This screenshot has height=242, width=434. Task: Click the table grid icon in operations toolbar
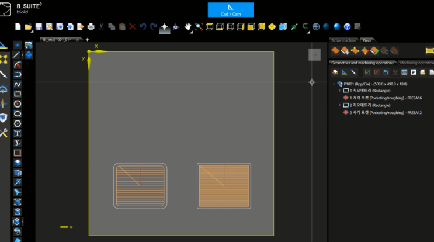[404, 72]
